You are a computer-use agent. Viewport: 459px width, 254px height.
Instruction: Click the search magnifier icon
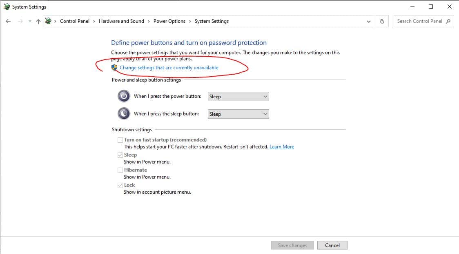click(x=448, y=21)
